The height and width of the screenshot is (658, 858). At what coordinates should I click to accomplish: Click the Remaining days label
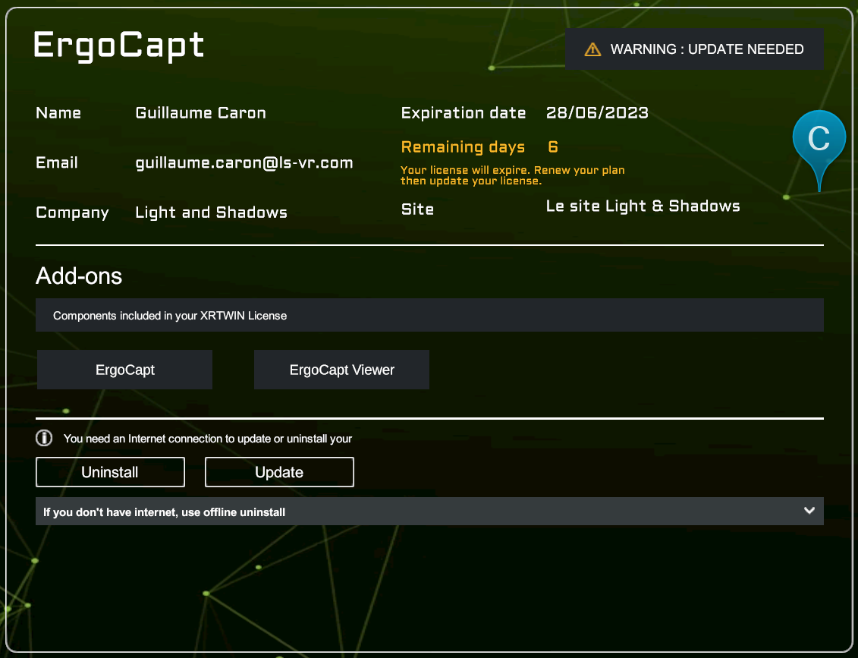pos(463,147)
